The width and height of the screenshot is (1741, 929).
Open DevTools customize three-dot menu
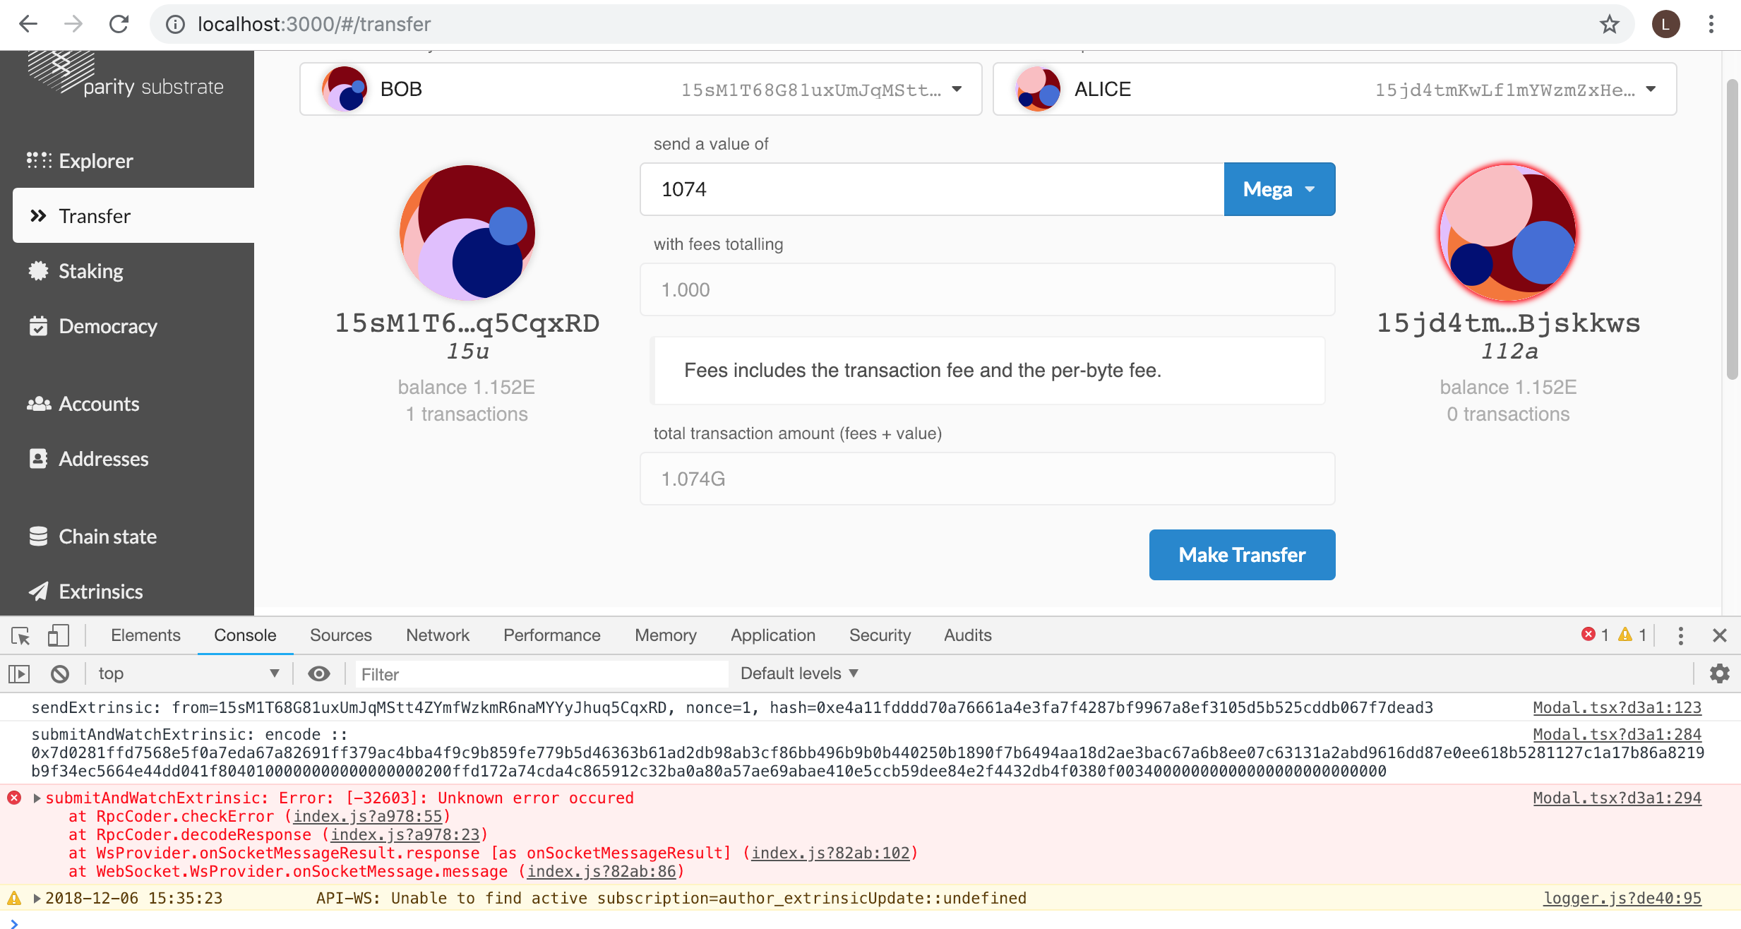pos(1681,635)
